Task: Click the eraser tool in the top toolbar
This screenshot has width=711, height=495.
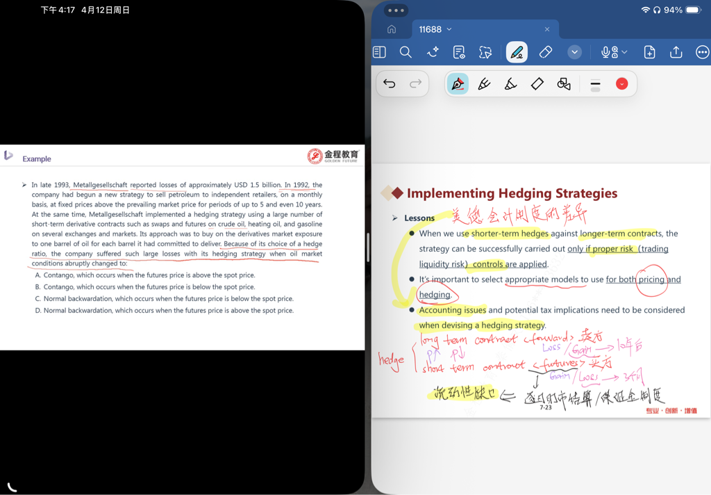Action: tap(546, 52)
